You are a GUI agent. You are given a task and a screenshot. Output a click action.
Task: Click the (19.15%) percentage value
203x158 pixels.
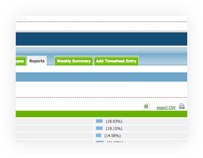(114, 129)
